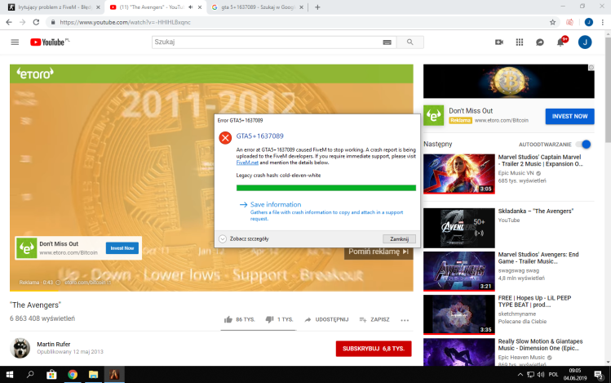This screenshot has height=383, width=611.
Task: Skip the ad with Pomiń reklamę
Action: click(379, 252)
